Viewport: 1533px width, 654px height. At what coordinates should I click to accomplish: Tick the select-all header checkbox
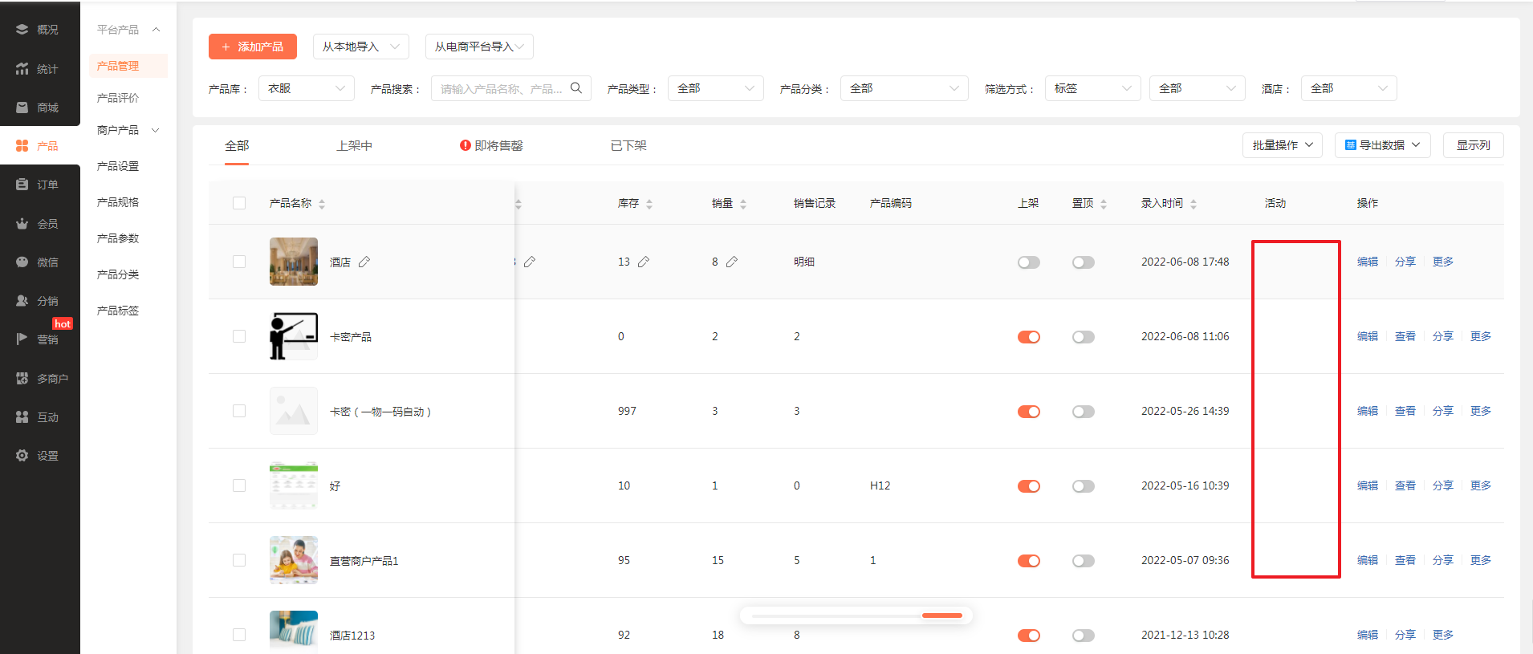239,203
